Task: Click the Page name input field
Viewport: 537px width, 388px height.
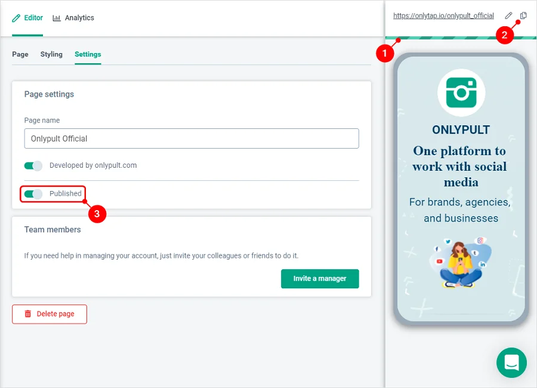Action: coord(192,138)
